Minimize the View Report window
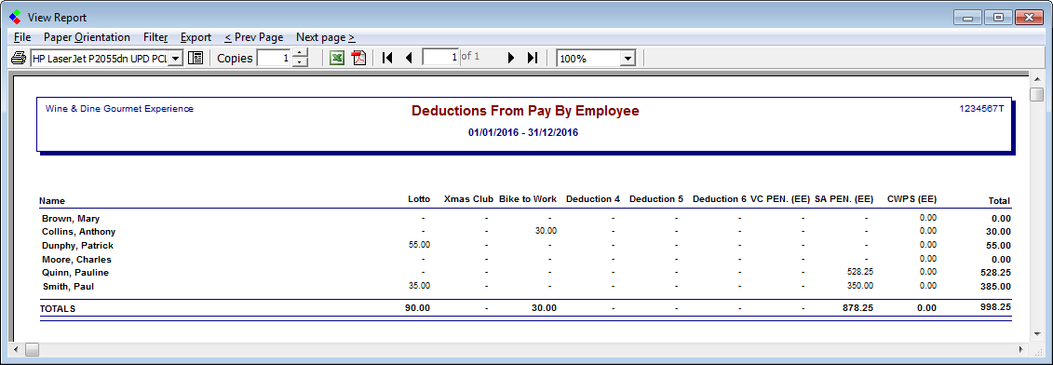Screen dimensions: 1053x365 (x=967, y=18)
